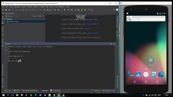The width and height of the screenshot is (173, 97).
Task: Open the Gradle right side tab
Action: (x=117, y=34)
